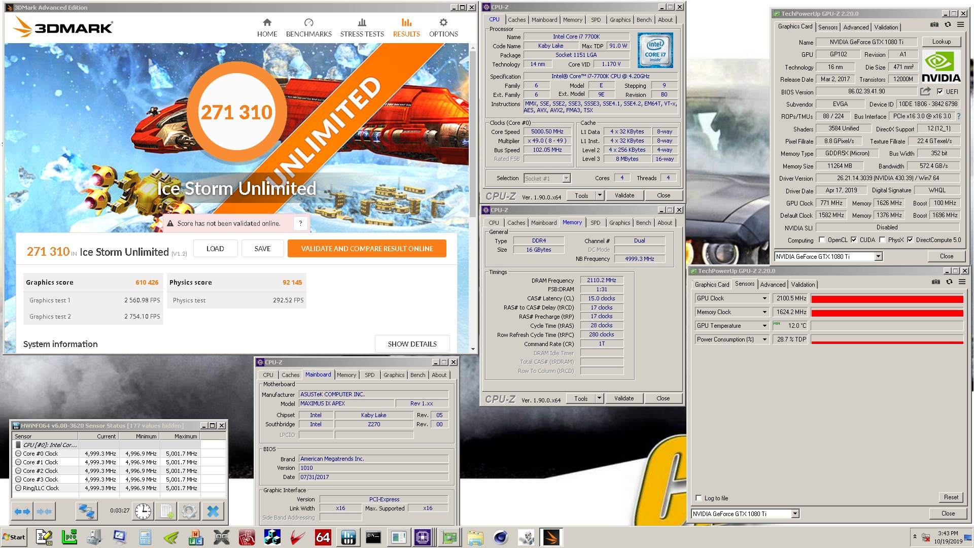Click SAVE result button in 3DMark

pos(262,249)
